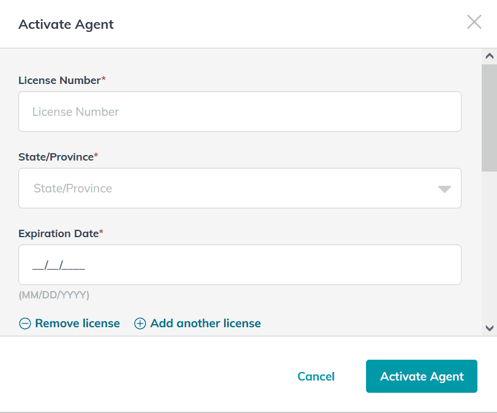Screen dimensions: 497x413
Task: Click inside the License Number field
Action: point(240,112)
